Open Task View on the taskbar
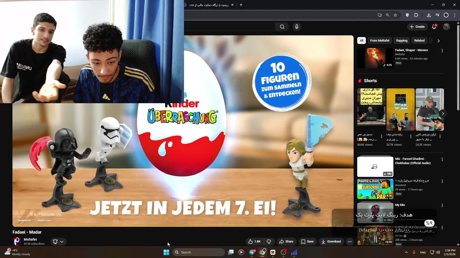 click(x=231, y=252)
